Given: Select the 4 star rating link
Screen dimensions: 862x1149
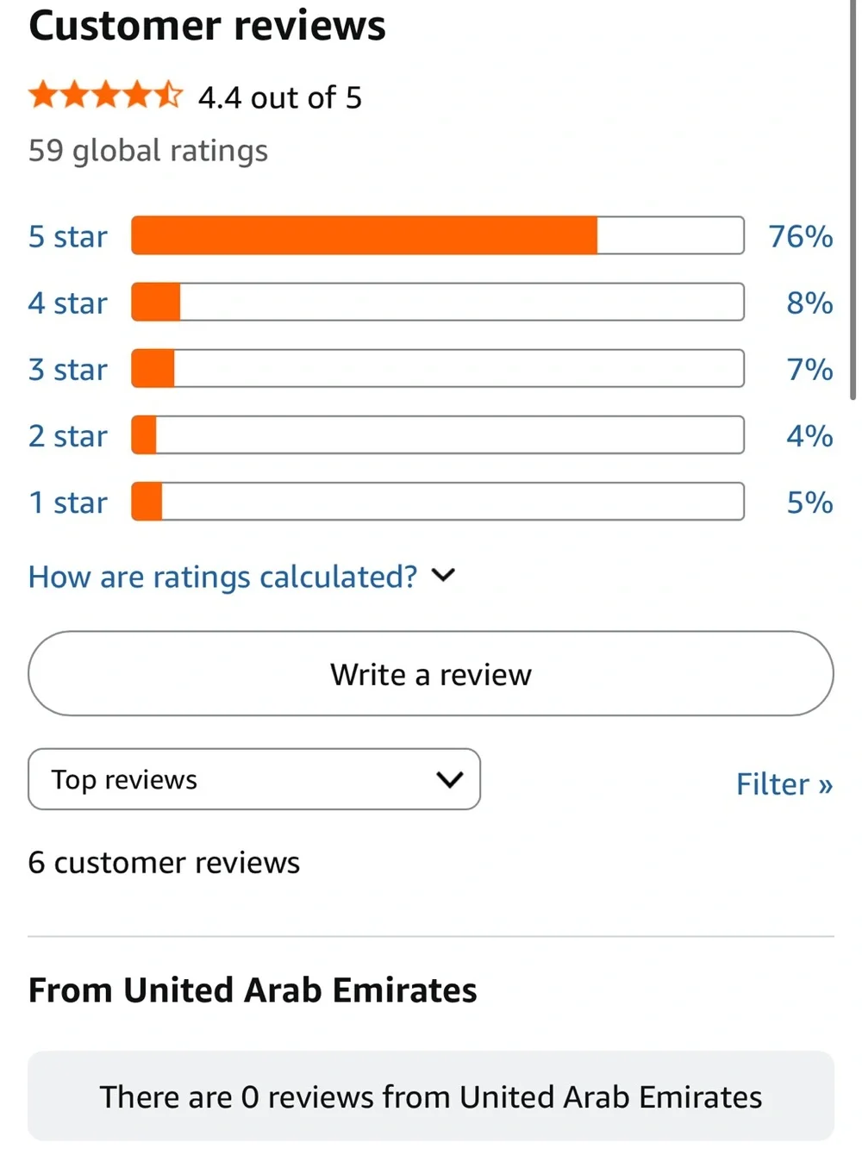Looking at the screenshot, I should [x=68, y=303].
